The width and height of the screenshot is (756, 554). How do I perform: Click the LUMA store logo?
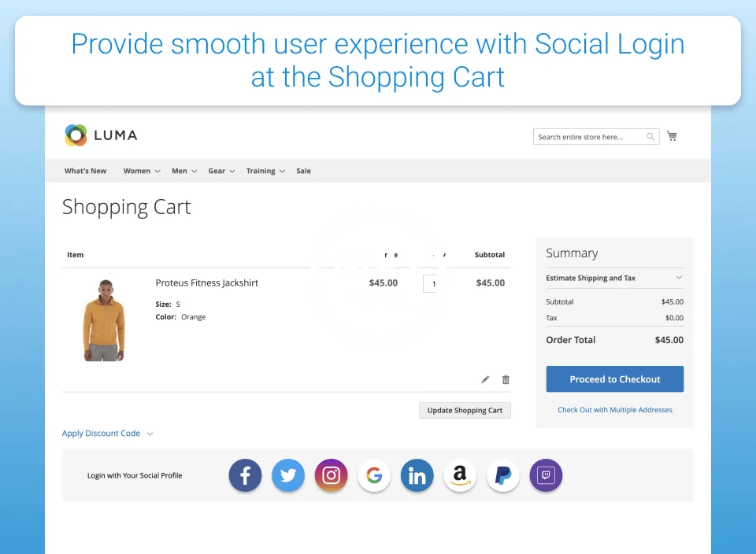pyautogui.click(x=101, y=135)
